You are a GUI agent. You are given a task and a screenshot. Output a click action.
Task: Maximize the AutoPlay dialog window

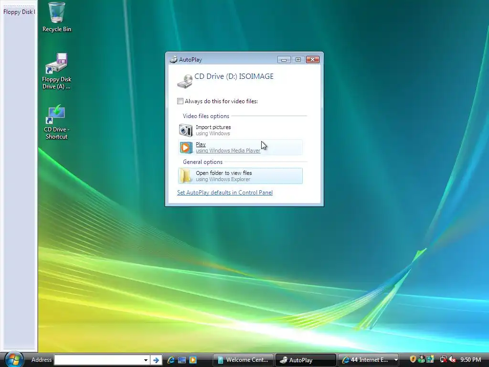[298, 60]
